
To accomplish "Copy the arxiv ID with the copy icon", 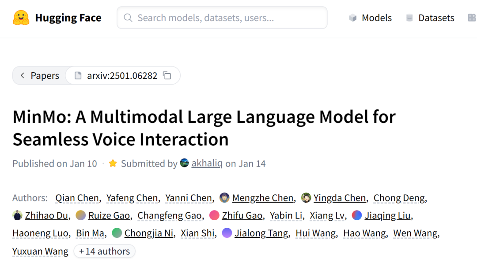I will click(167, 76).
